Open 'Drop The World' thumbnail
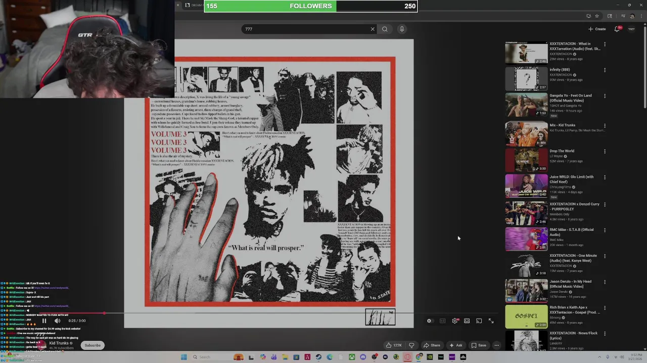The width and height of the screenshot is (647, 363). tap(526, 160)
